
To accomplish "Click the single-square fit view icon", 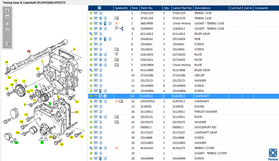I will [x=7, y=30].
